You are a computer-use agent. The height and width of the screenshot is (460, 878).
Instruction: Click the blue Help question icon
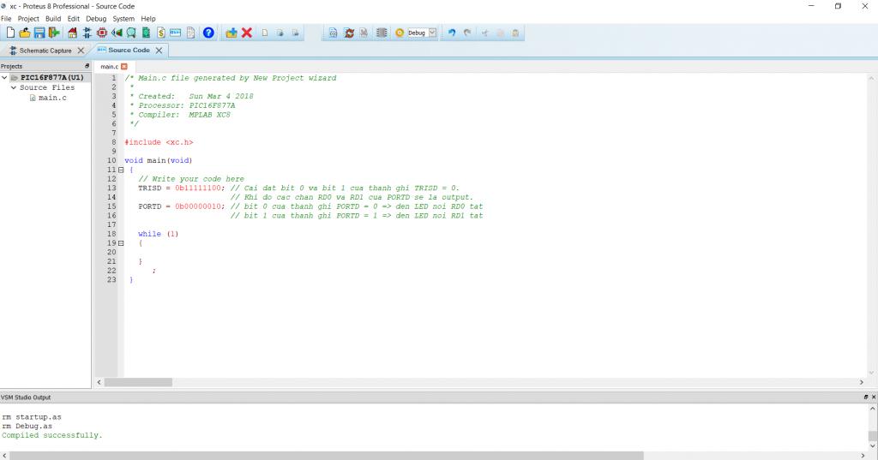coord(208,33)
